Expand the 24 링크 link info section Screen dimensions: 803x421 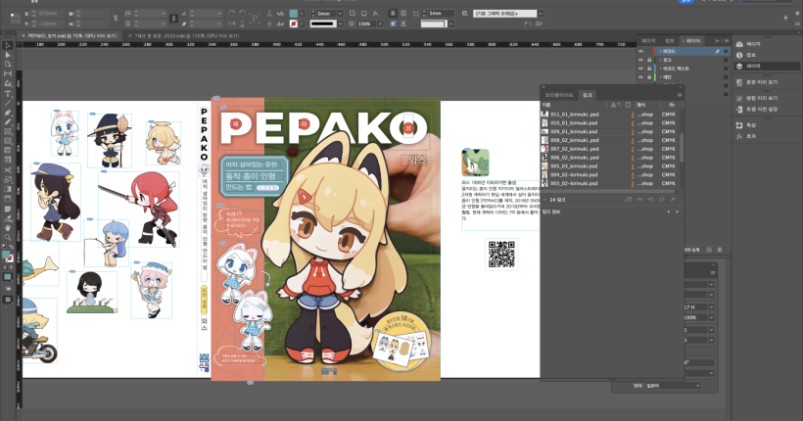546,199
